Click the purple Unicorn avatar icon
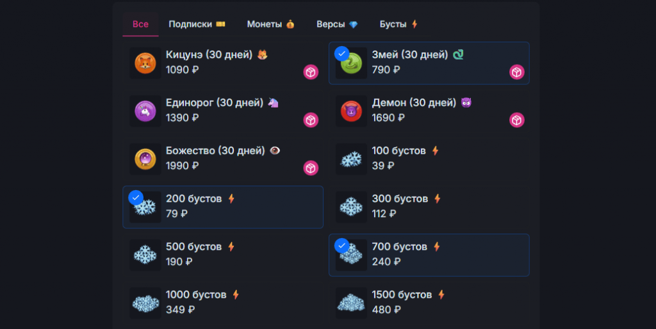 145,111
